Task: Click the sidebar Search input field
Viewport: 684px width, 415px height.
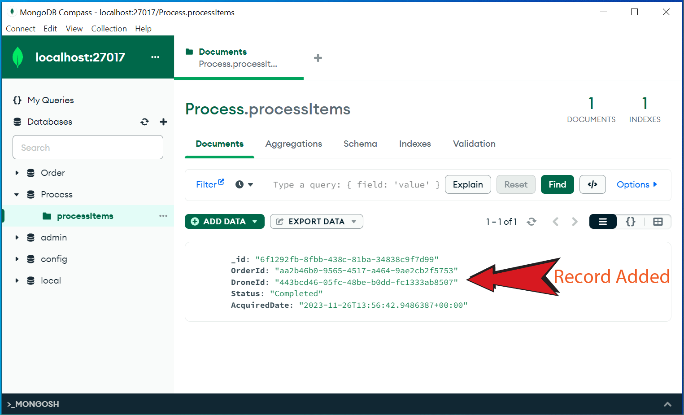Action: 88,147
